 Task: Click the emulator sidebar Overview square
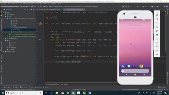click(x=157, y=50)
